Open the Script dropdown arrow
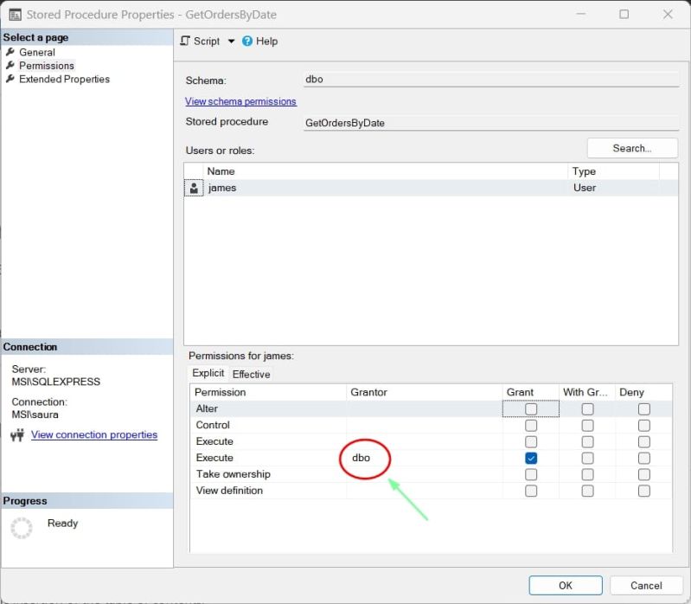Image resolution: width=691 pixels, height=604 pixels. [231, 42]
